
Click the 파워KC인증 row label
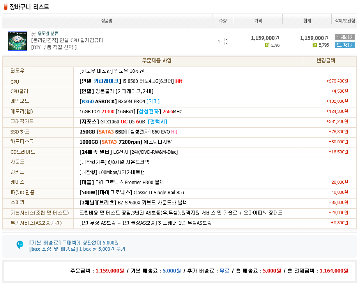23,192
